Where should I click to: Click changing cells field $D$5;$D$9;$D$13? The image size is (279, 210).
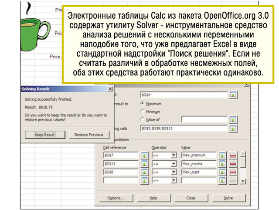(184, 128)
